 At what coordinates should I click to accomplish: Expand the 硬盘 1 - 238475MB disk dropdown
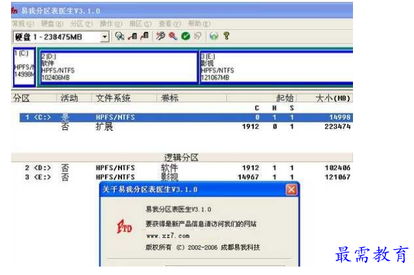click(x=105, y=37)
